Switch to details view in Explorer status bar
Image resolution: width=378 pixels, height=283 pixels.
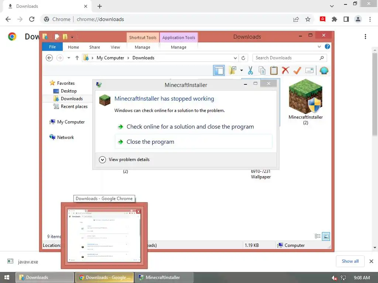pos(318,236)
